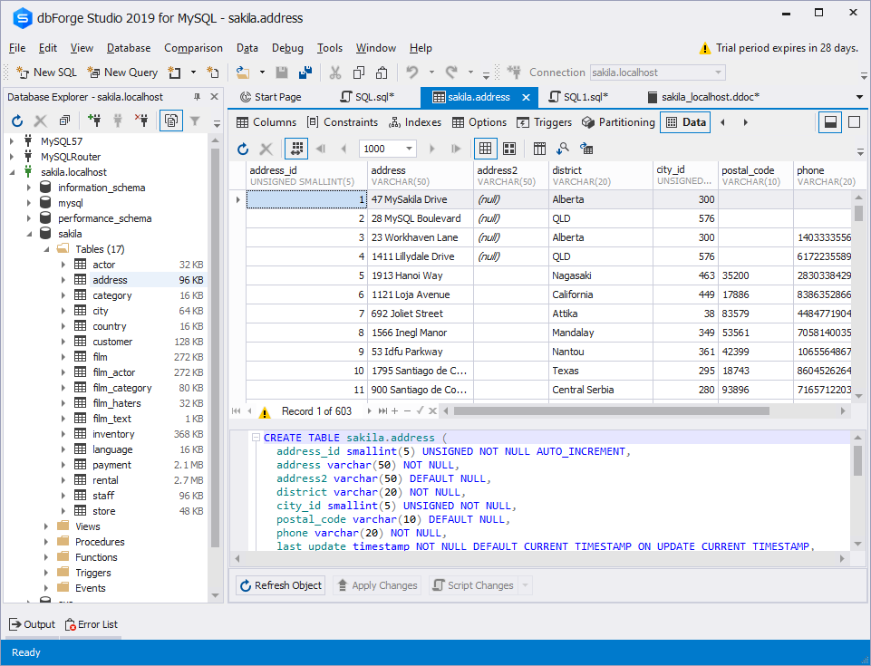Click the '1913 Hanoi Way' address cell
The image size is (871, 666).
click(421, 275)
